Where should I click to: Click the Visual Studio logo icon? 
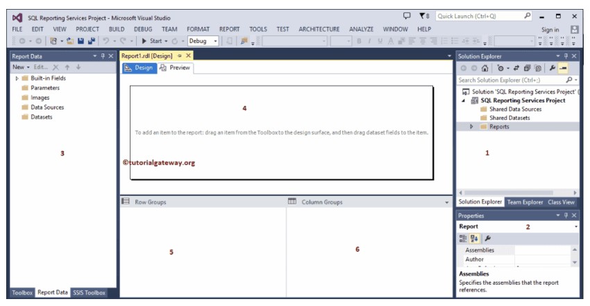coord(17,17)
